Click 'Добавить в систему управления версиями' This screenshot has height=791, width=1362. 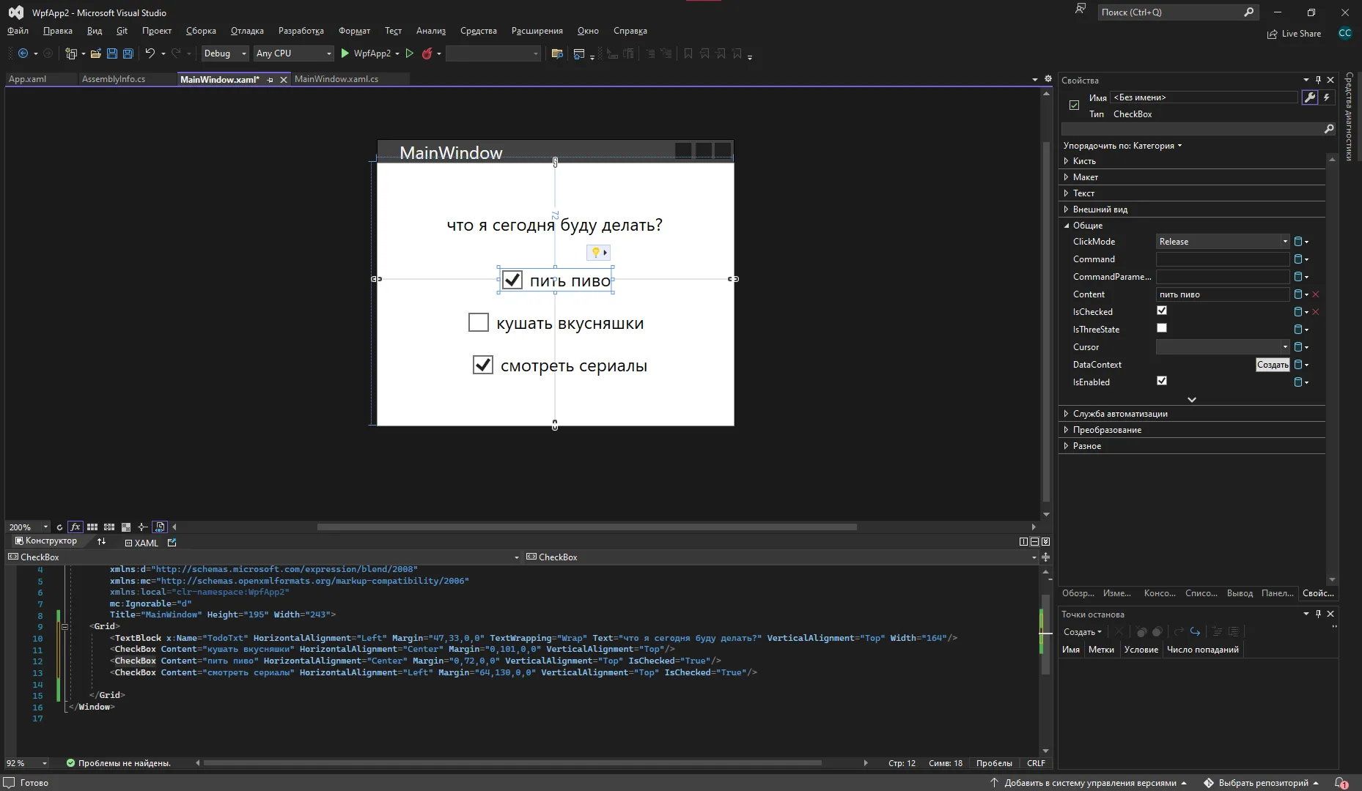click(1089, 783)
